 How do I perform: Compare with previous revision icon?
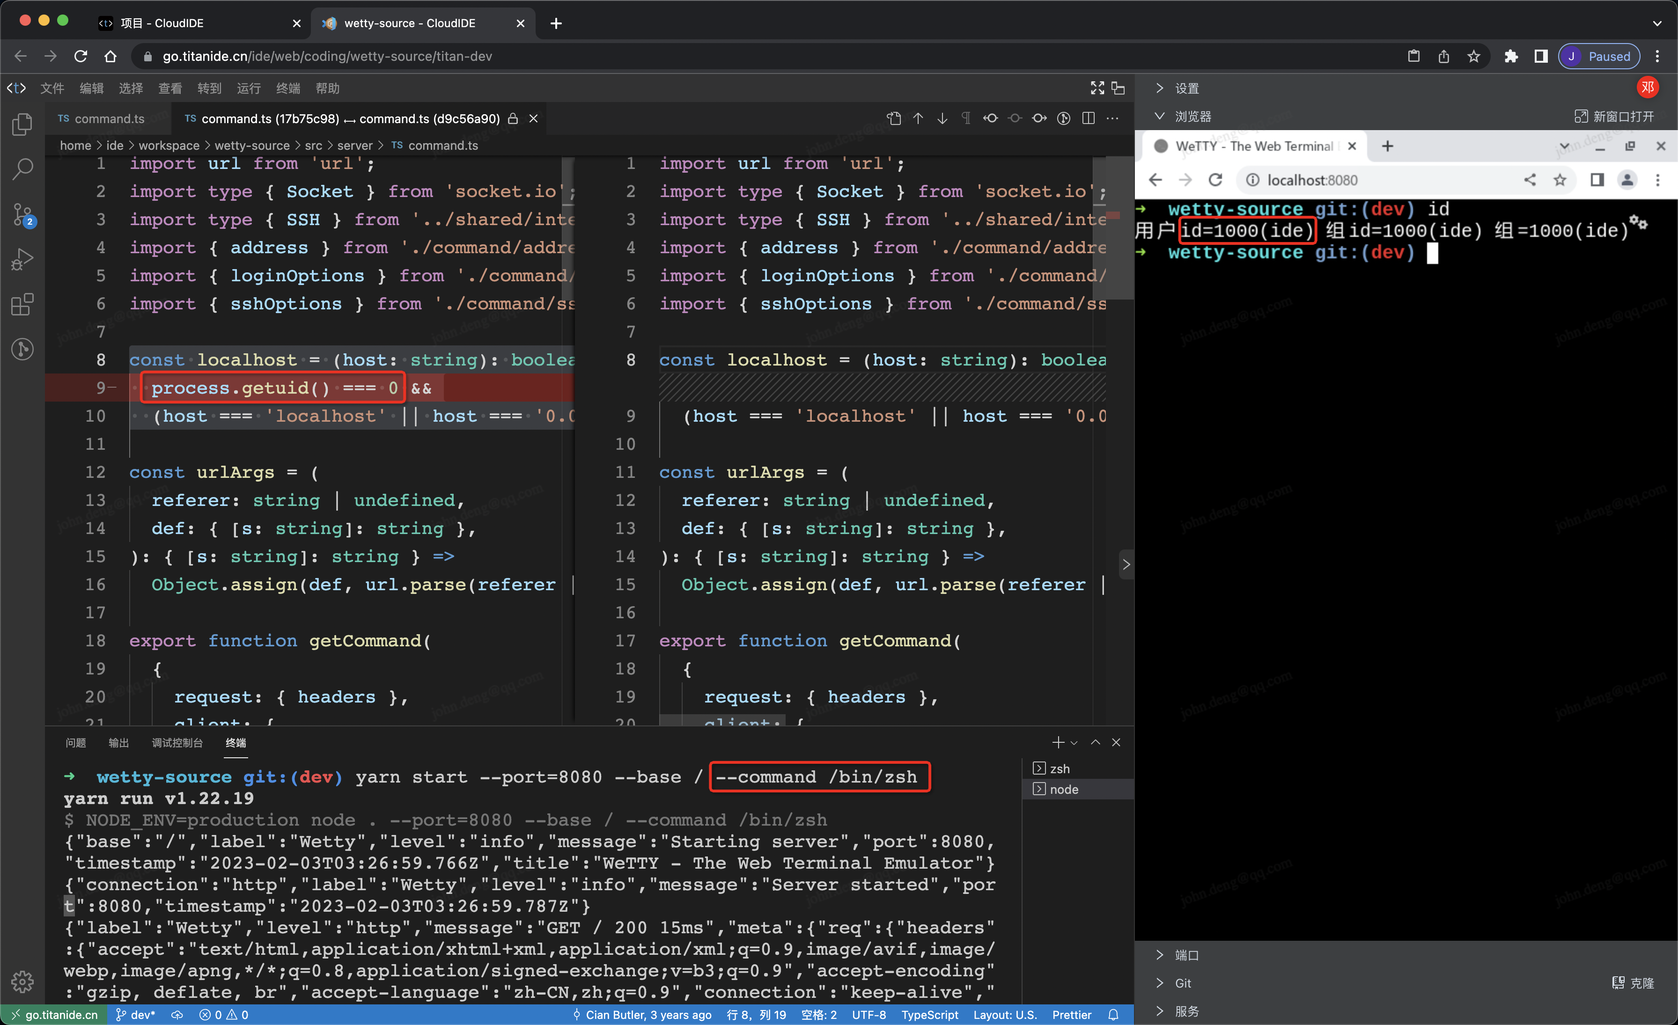[990, 118]
